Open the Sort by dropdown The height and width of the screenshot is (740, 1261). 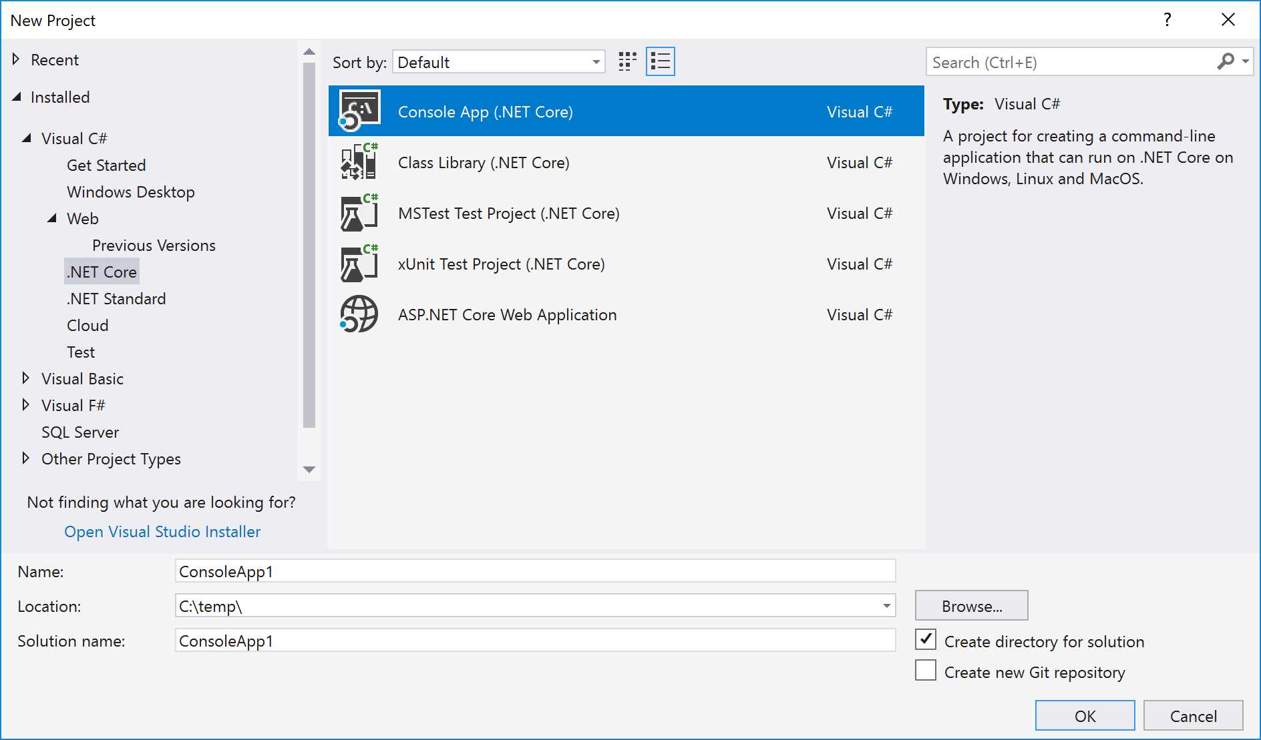pos(595,61)
